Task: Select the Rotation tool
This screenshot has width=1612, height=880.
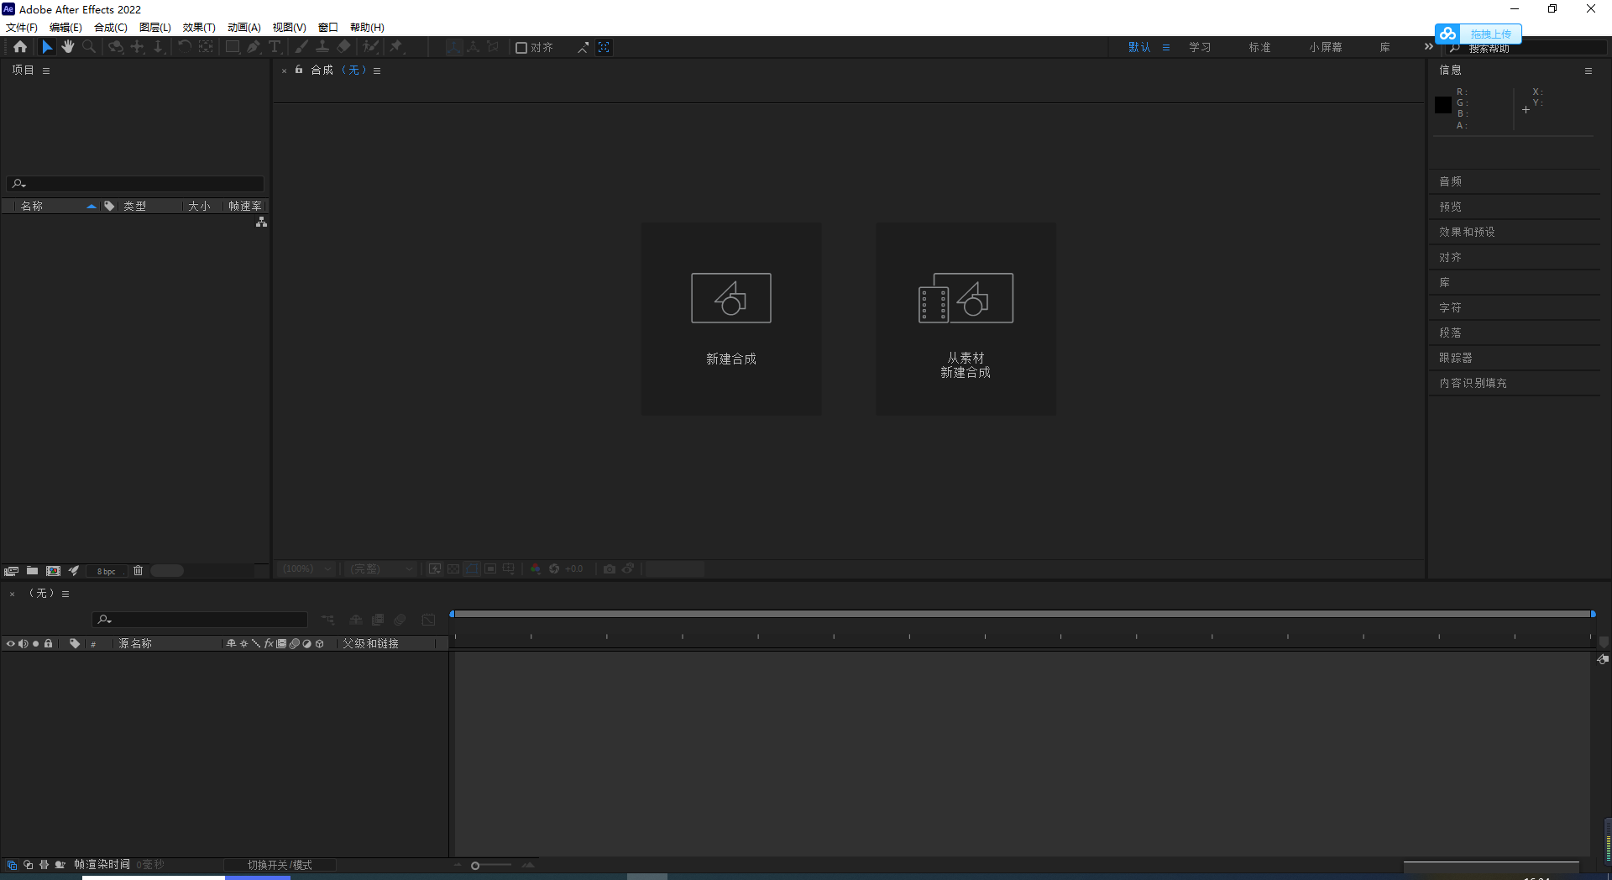Action: coord(185,47)
